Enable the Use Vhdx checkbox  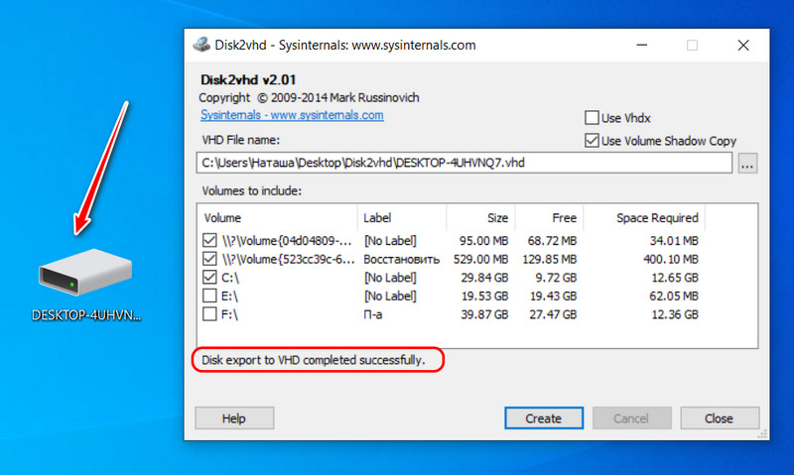pyautogui.click(x=592, y=118)
